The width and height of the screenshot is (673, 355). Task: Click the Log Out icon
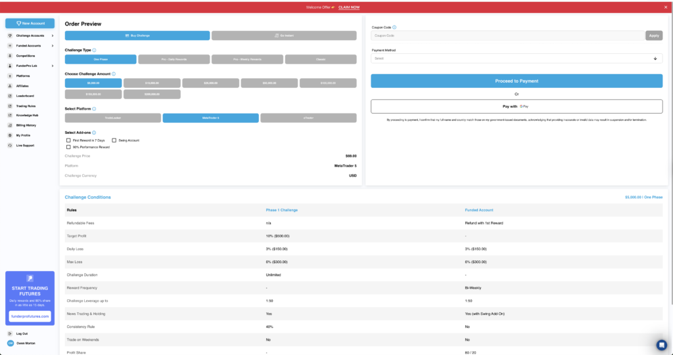pos(10,333)
